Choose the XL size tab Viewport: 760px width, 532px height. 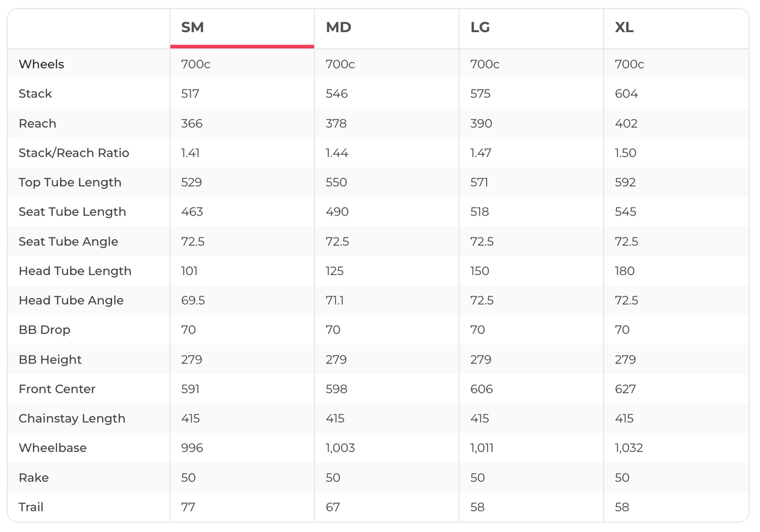(x=625, y=28)
